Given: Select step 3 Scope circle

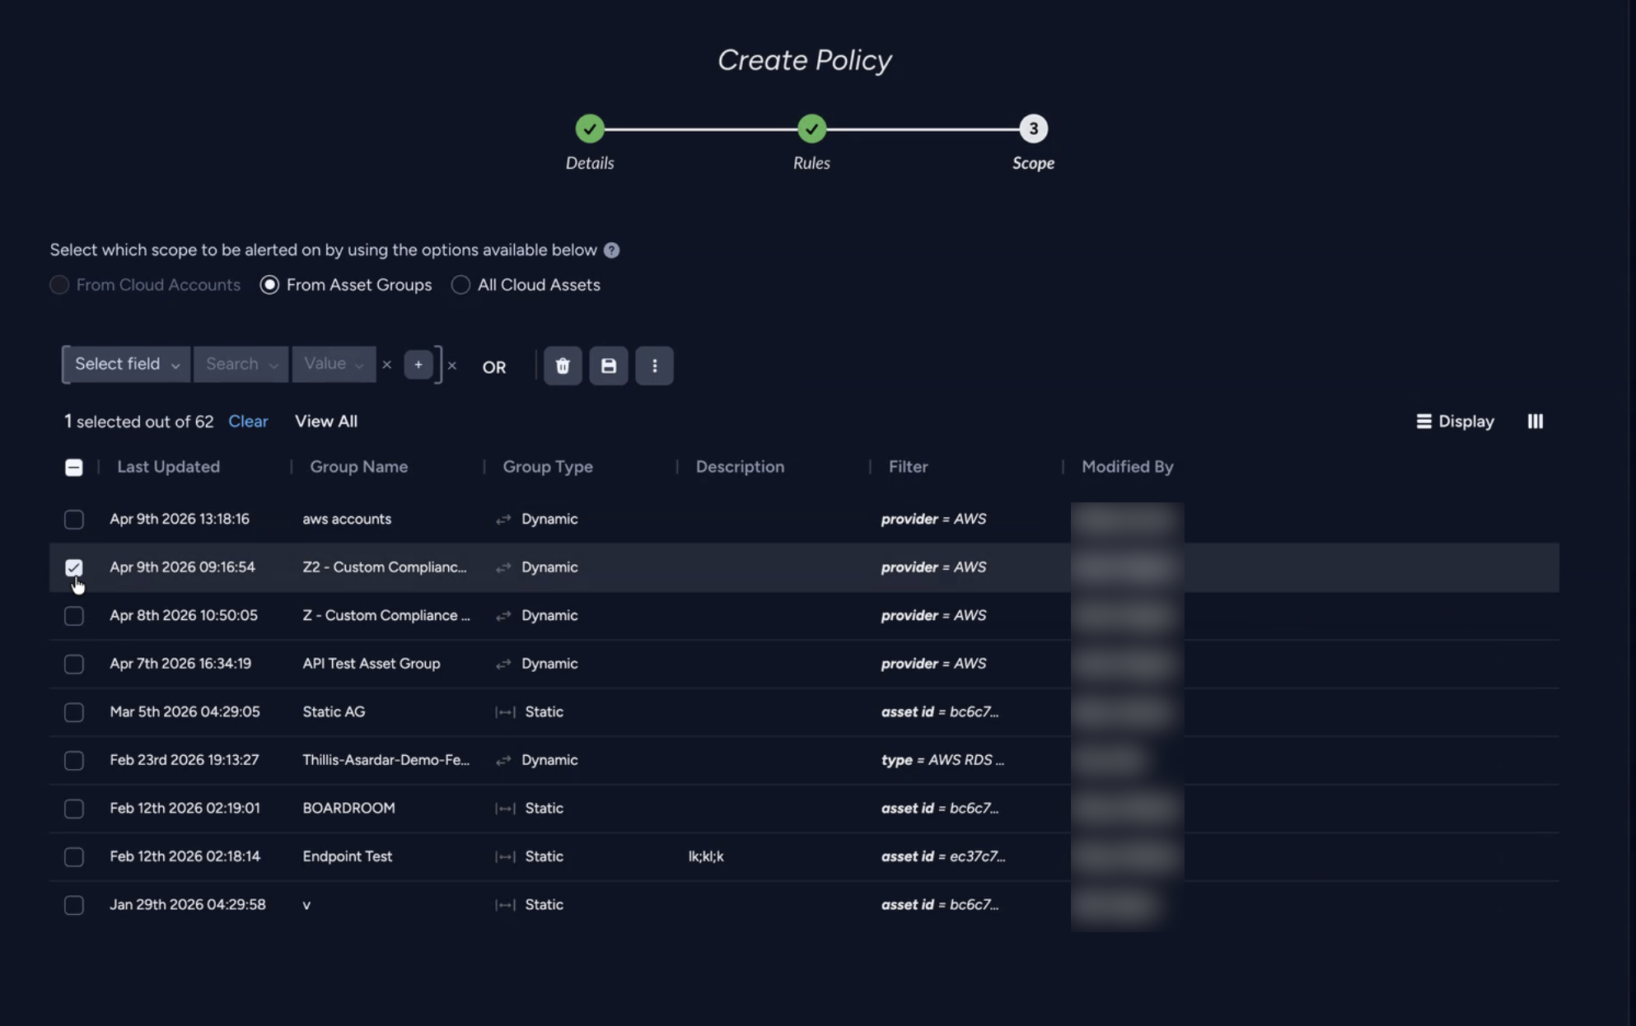Looking at the screenshot, I should coord(1033,128).
